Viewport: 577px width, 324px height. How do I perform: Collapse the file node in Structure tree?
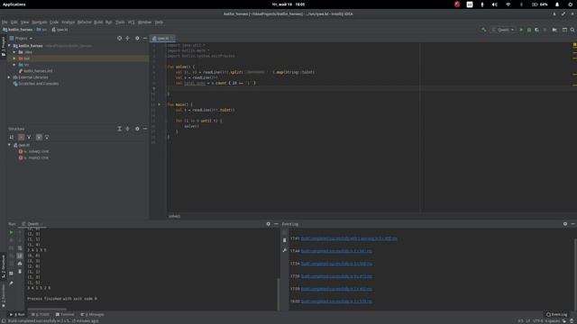click(x=9, y=145)
